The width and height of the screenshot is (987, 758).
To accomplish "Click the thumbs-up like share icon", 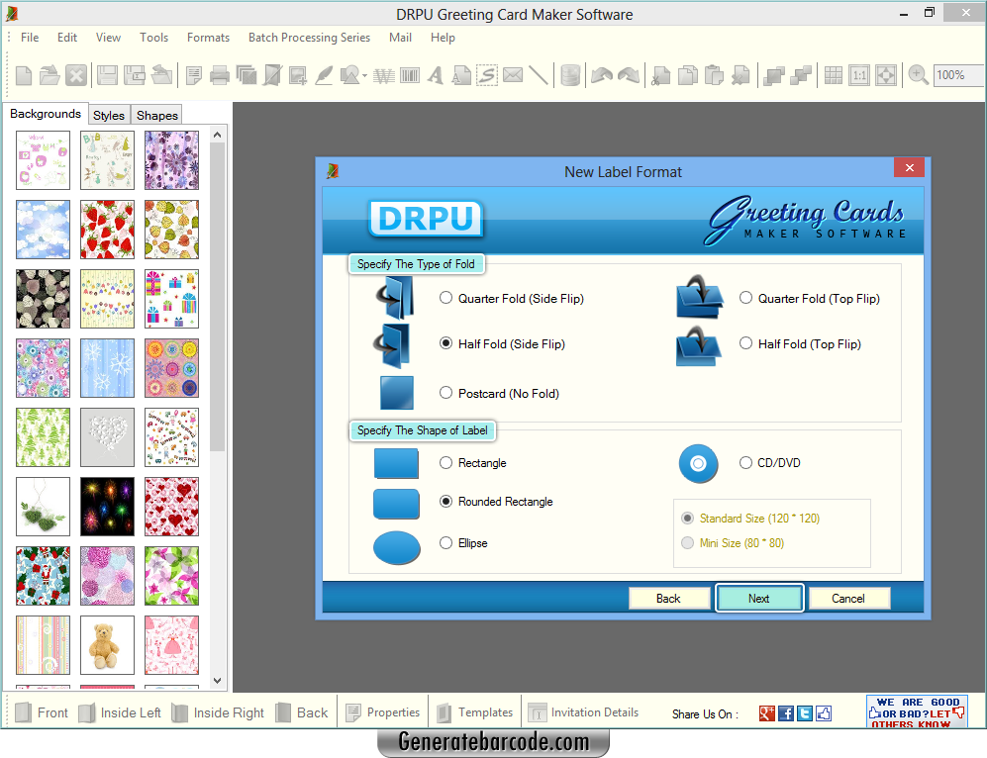I will click(824, 713).
